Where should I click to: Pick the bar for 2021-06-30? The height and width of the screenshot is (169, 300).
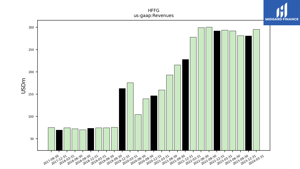coord(169,113)
